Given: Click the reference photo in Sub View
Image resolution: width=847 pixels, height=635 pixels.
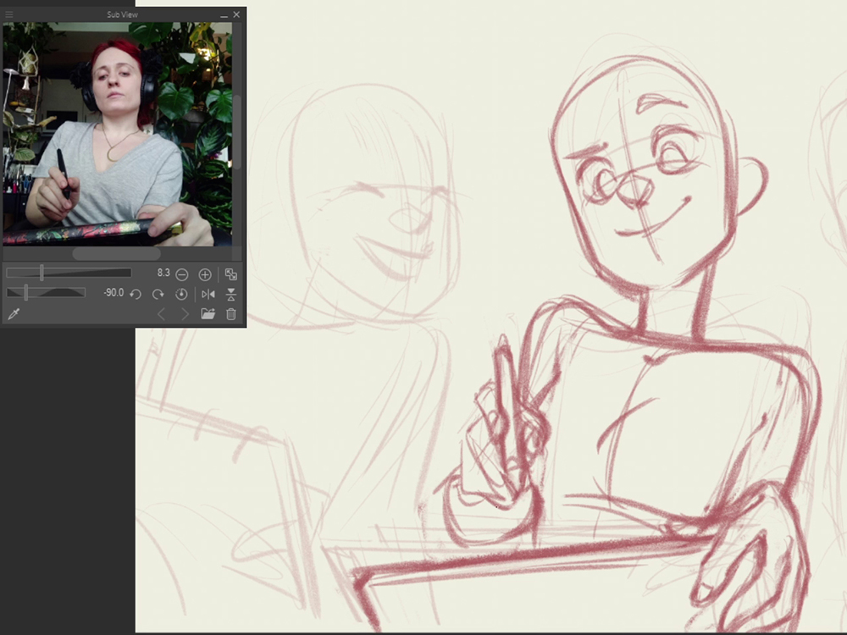Looking at the screenshot, I should (117, 134).
